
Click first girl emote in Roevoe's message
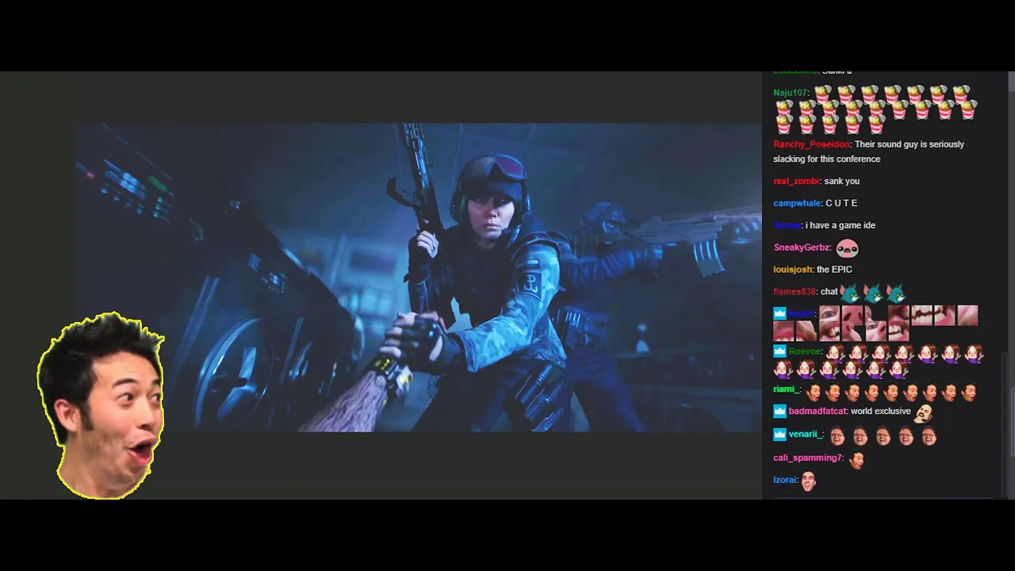pyautogui.click(x=834, y=354)
